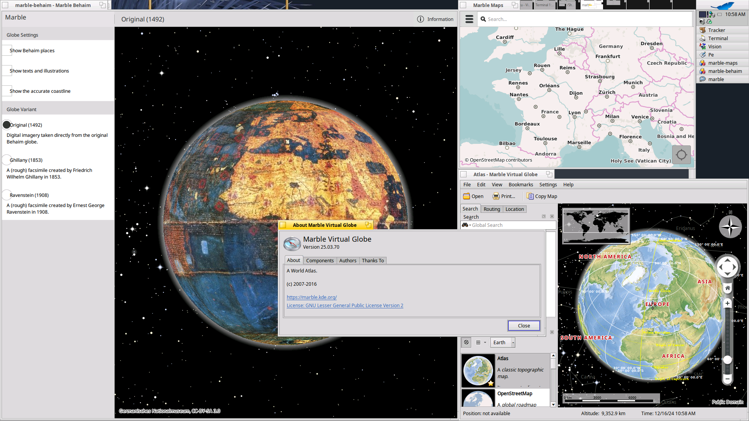Open the Edit menu in Atlas window

tap(481, 184)
